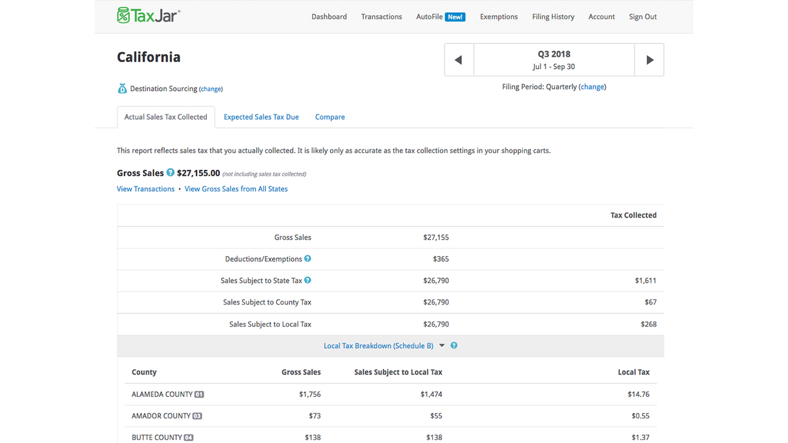Change the quarterly filing period

592,87
